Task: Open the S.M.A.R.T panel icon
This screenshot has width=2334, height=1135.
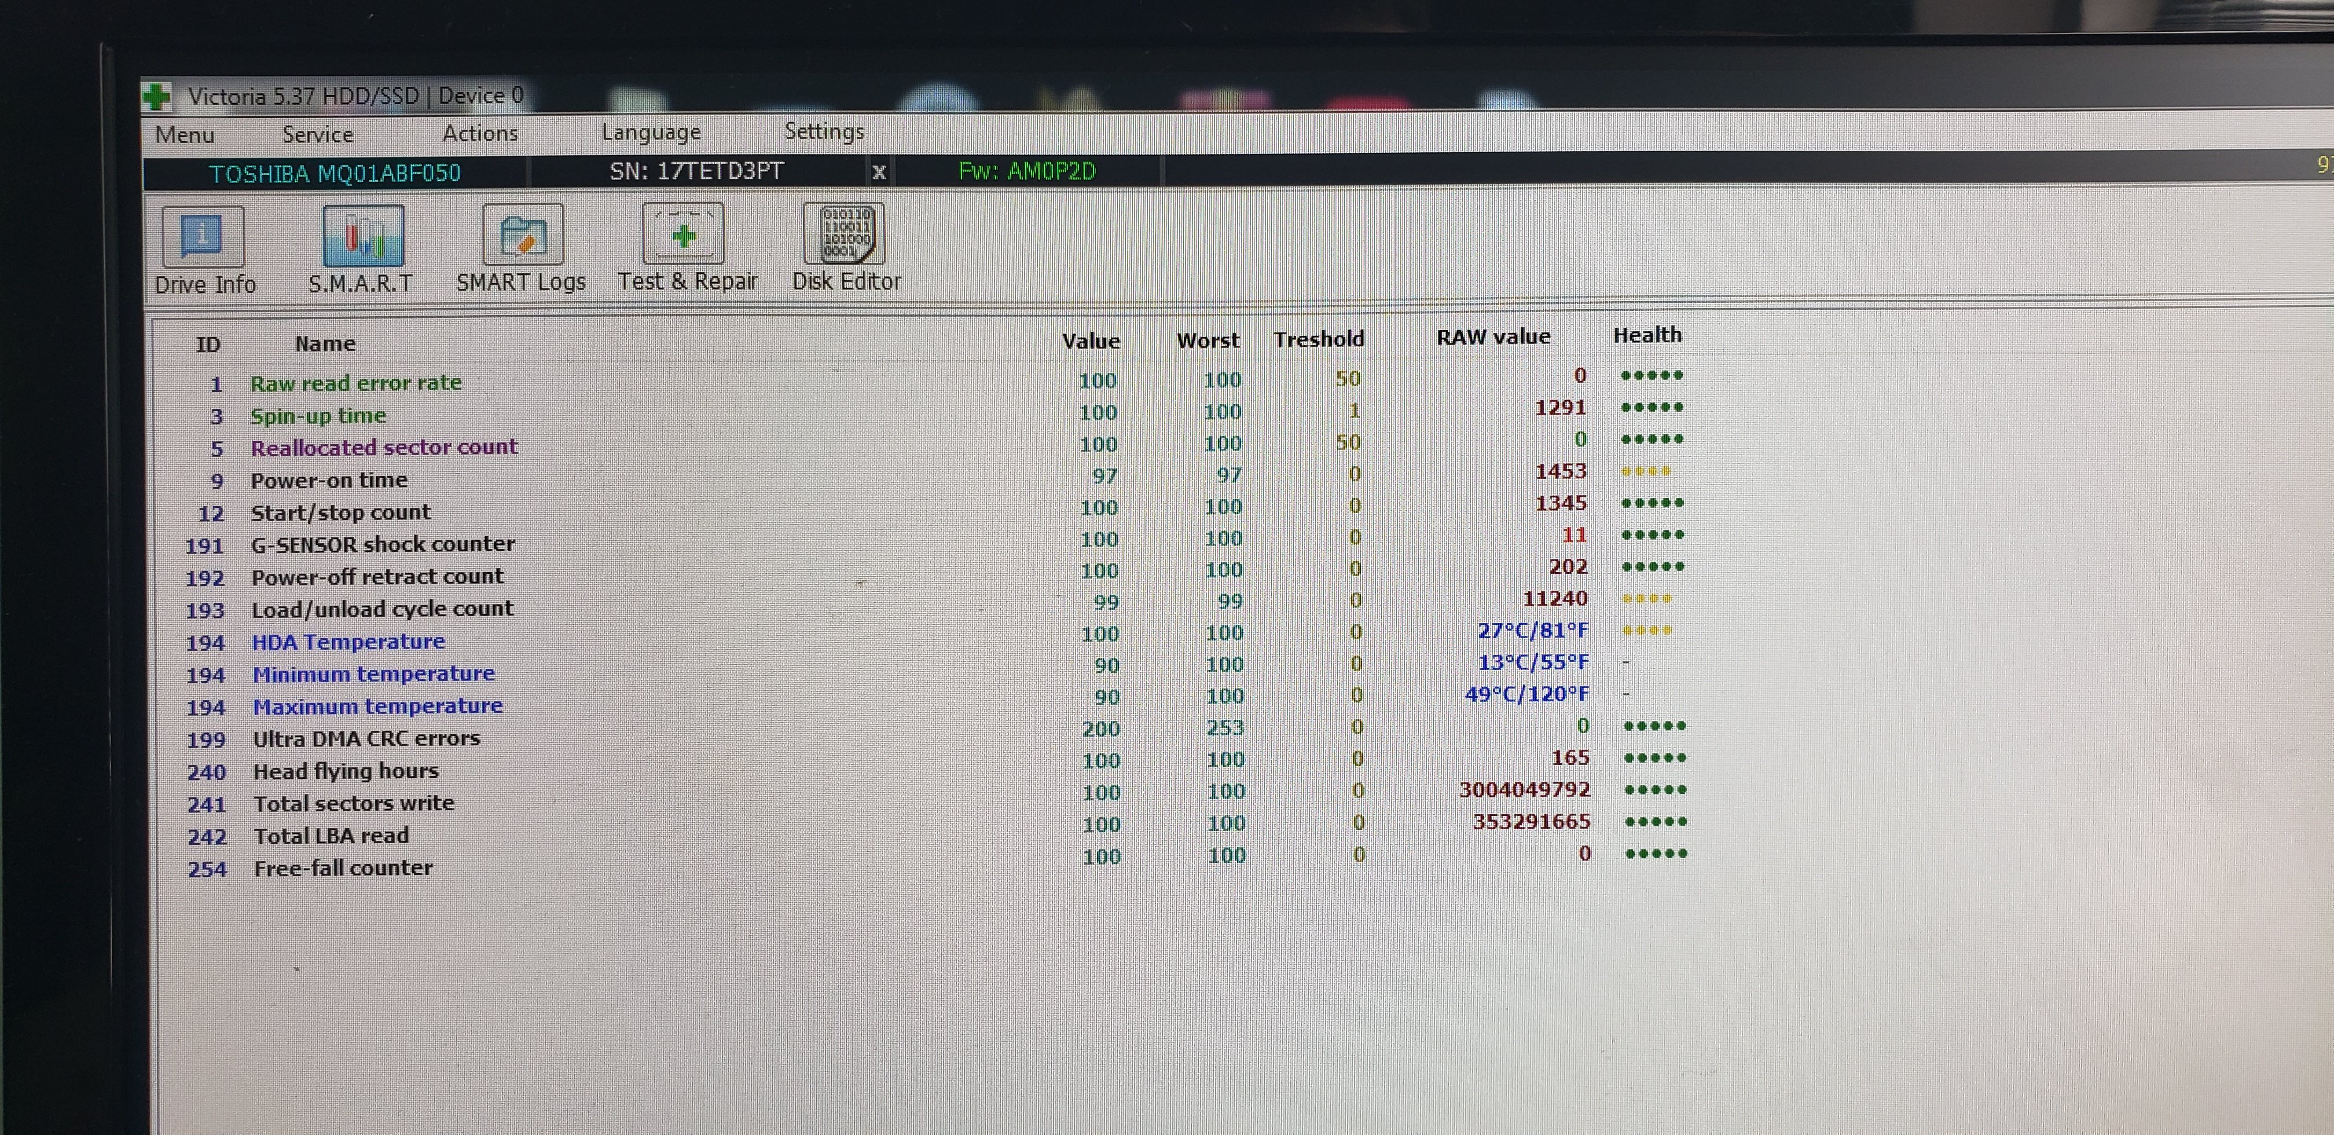Action: click(x=364, y=236)
